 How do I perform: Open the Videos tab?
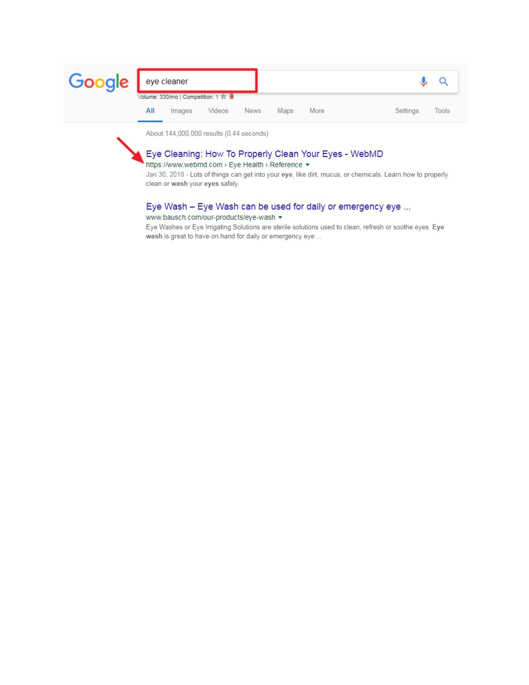[218, 111]
